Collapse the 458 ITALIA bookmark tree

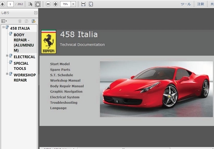tap(4, 27)
